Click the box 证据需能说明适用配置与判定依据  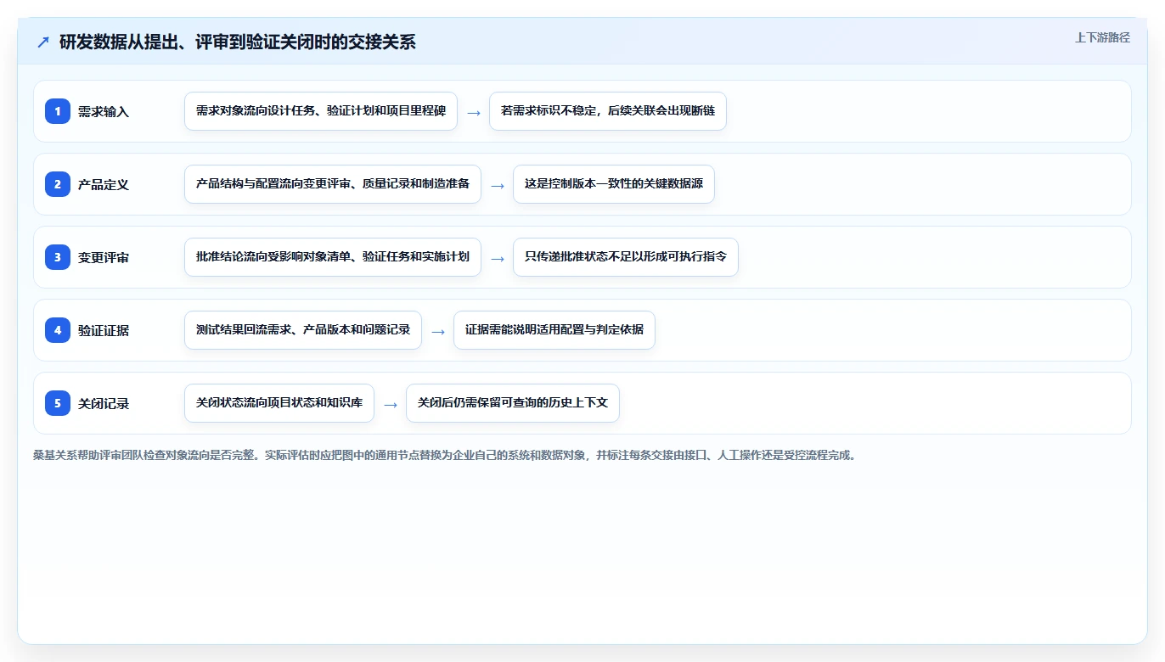554,330
